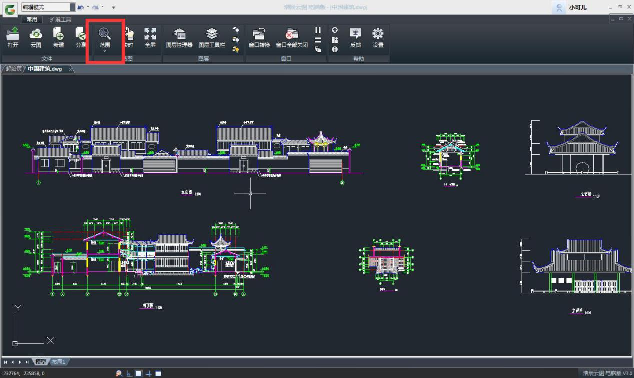
Task: Switch to the 布局1 layout tab
Action: [x=58, y=362]
